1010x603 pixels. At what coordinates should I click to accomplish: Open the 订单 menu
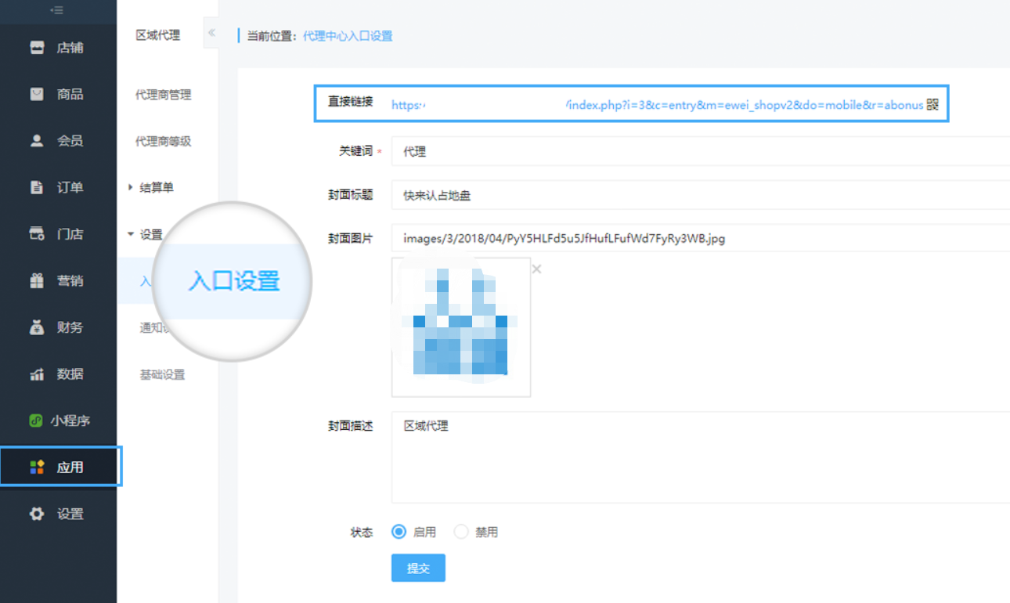coord(70,187)
